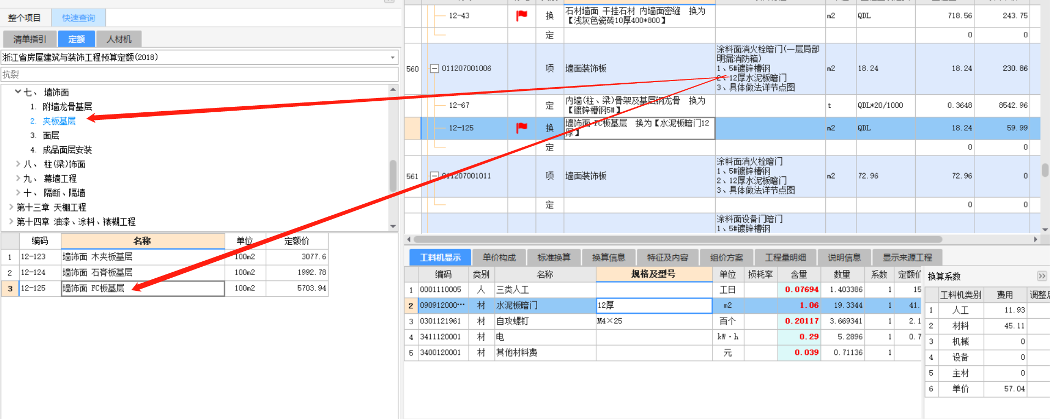
Task: Select 3. 面层 tree item
Action: [45, 135]
